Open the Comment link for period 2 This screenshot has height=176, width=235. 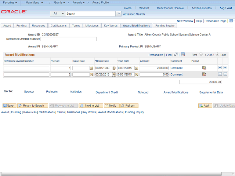[176, 74]
